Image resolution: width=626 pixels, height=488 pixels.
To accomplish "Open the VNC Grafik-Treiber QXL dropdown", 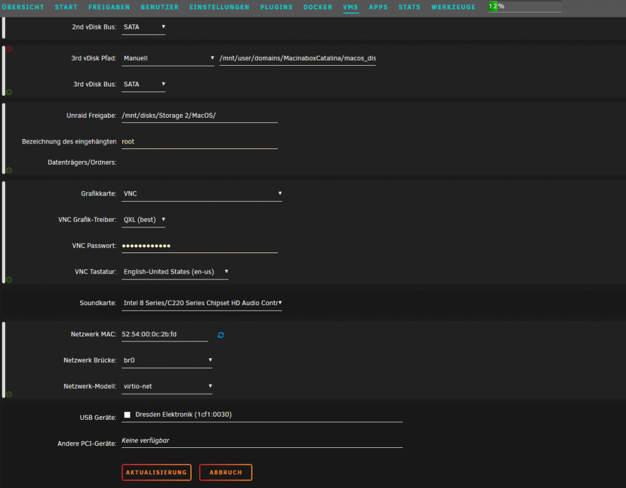I will (x=143, y=220).
